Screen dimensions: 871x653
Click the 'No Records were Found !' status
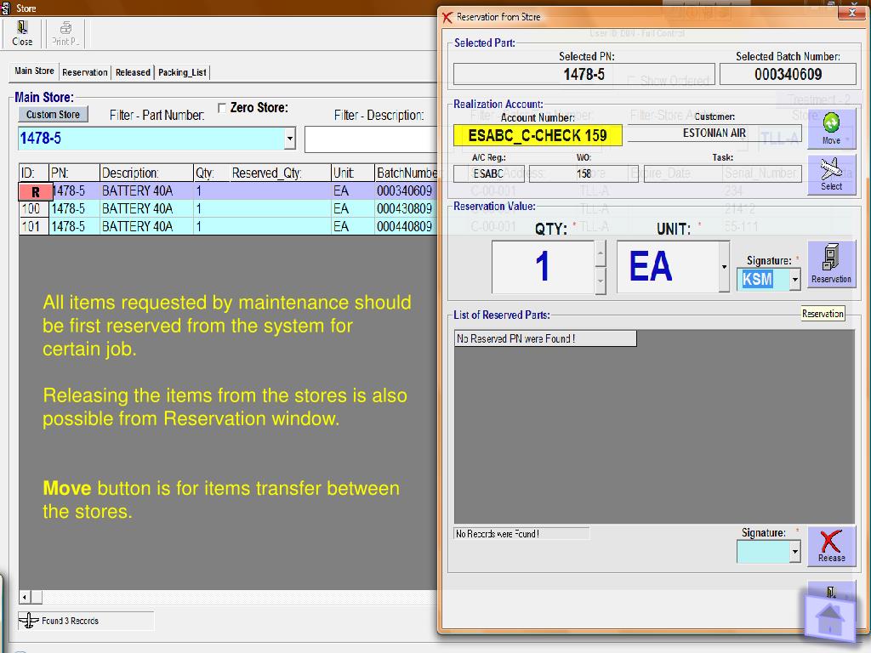point(521,534)
